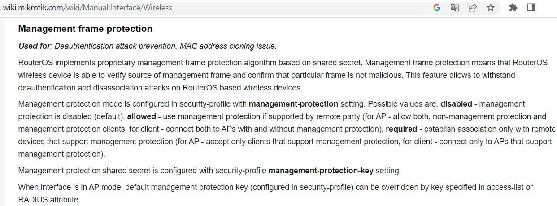Focus the wiki.mikrotik.com address bar URL

pyautogui.click(x=87, y=8)
